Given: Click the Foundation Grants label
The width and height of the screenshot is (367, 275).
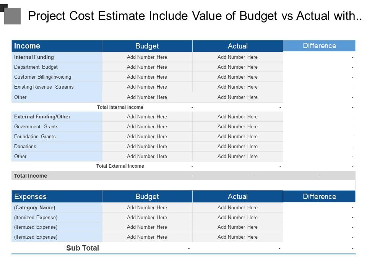Looking at the screenshot, I should coord(34,136).
